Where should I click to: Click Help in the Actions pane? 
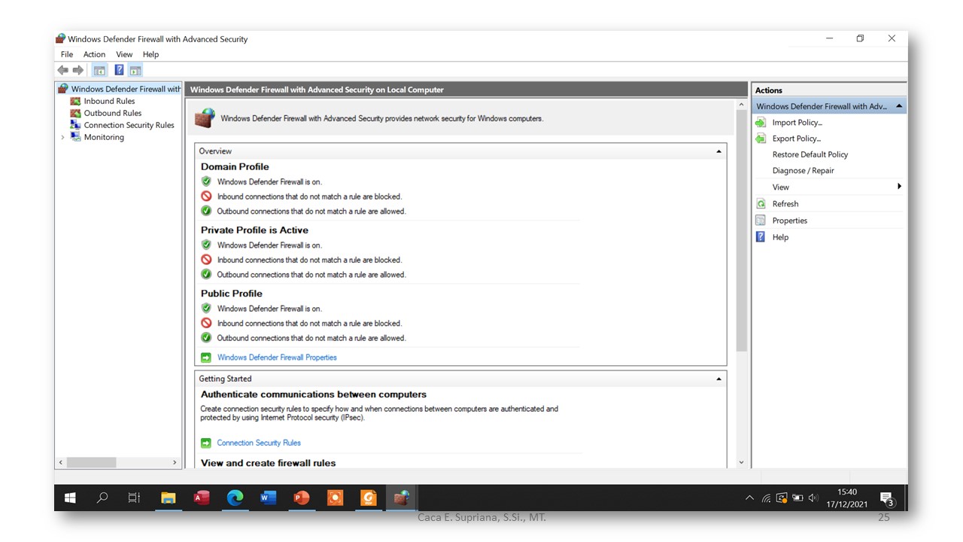781,237
